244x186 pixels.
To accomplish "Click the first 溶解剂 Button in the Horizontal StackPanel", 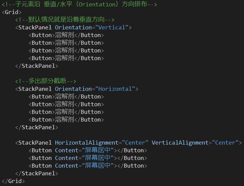I will (66, 97).
